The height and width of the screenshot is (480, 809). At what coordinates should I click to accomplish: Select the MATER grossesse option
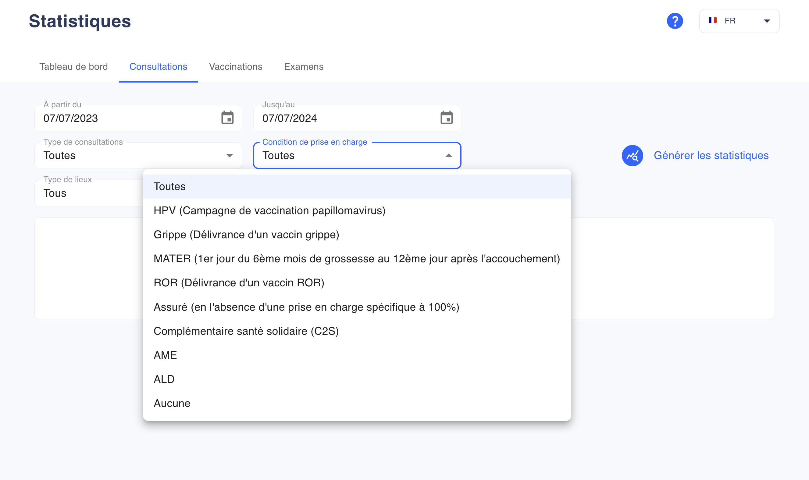coord(357,259)
